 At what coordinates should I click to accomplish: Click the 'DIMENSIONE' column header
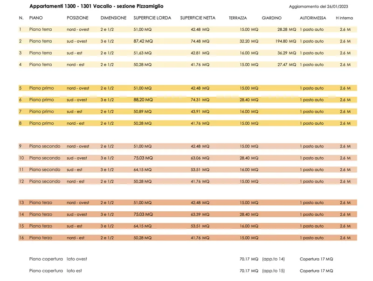tap(113, 18)
